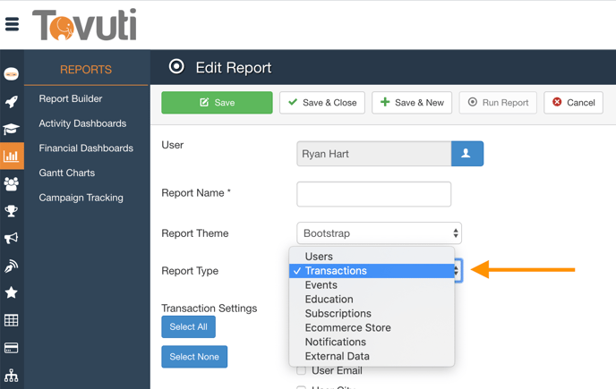The width and height of the screenshot is (616, 389).
Task: Open the graduation cap courses icon
Action: click(12, 129)
